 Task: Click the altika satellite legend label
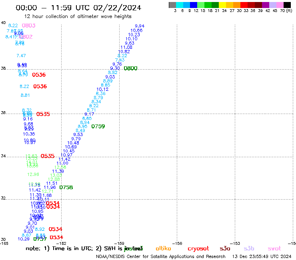[163, 248]
